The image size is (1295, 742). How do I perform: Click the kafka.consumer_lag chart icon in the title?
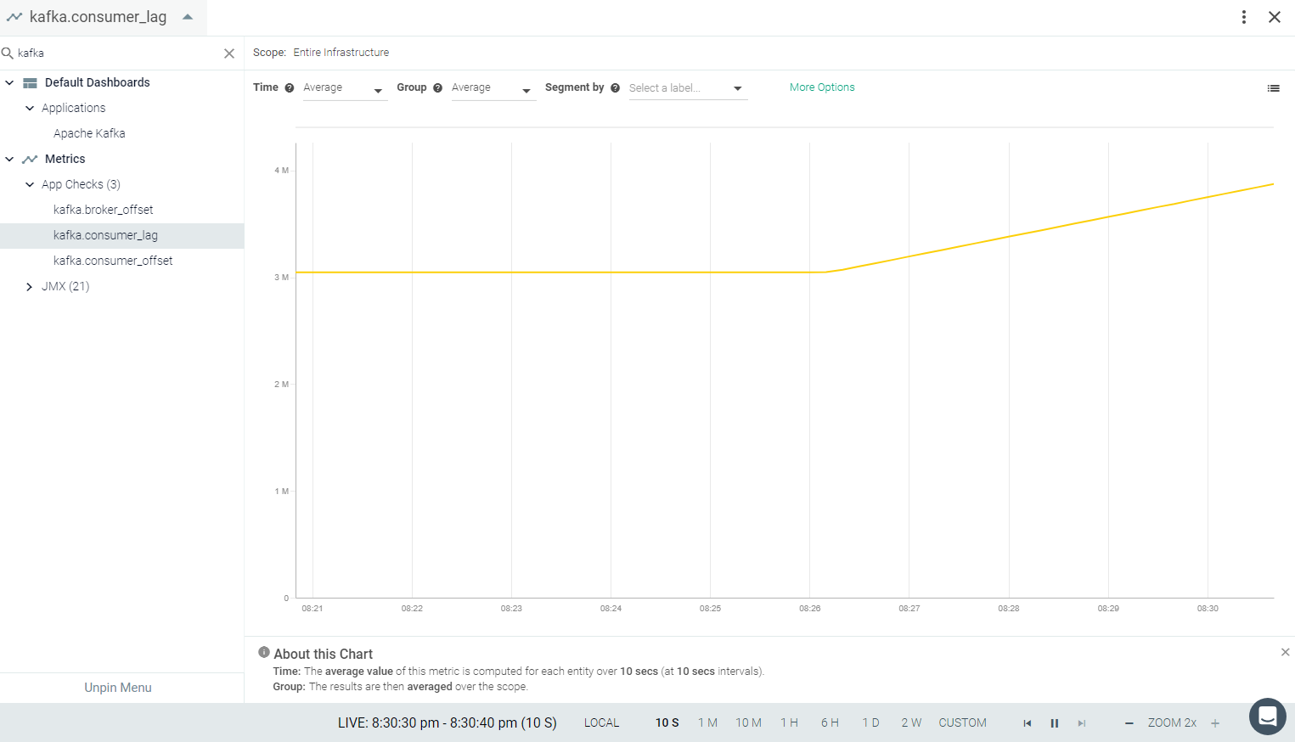(14, 17)
